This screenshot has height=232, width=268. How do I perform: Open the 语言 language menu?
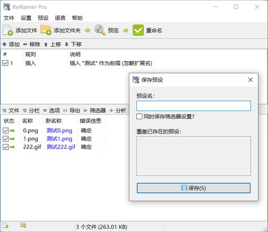60,18
